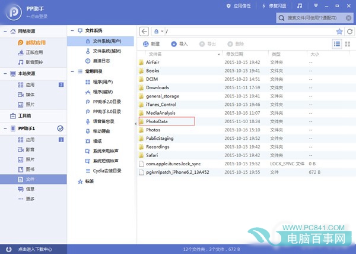Open the music note icon in title bar
This screenshot has width=356, height=254.
pyautogui.click(x=300, y=6)
